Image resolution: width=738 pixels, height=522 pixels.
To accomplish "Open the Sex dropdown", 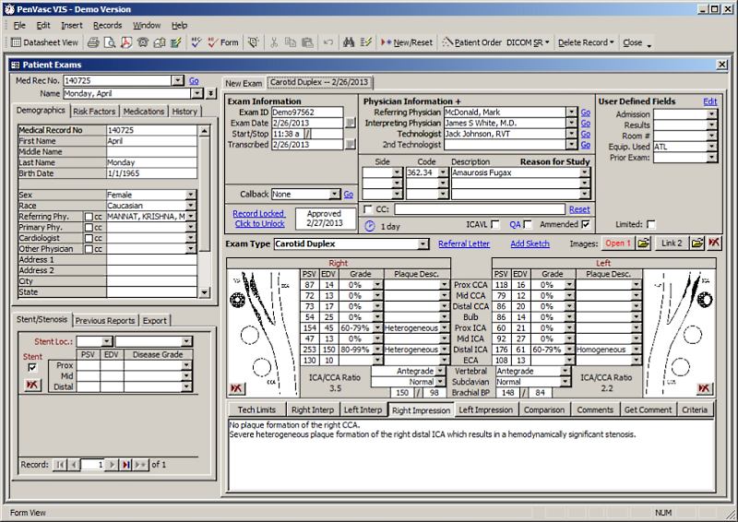I will point(191,195).
